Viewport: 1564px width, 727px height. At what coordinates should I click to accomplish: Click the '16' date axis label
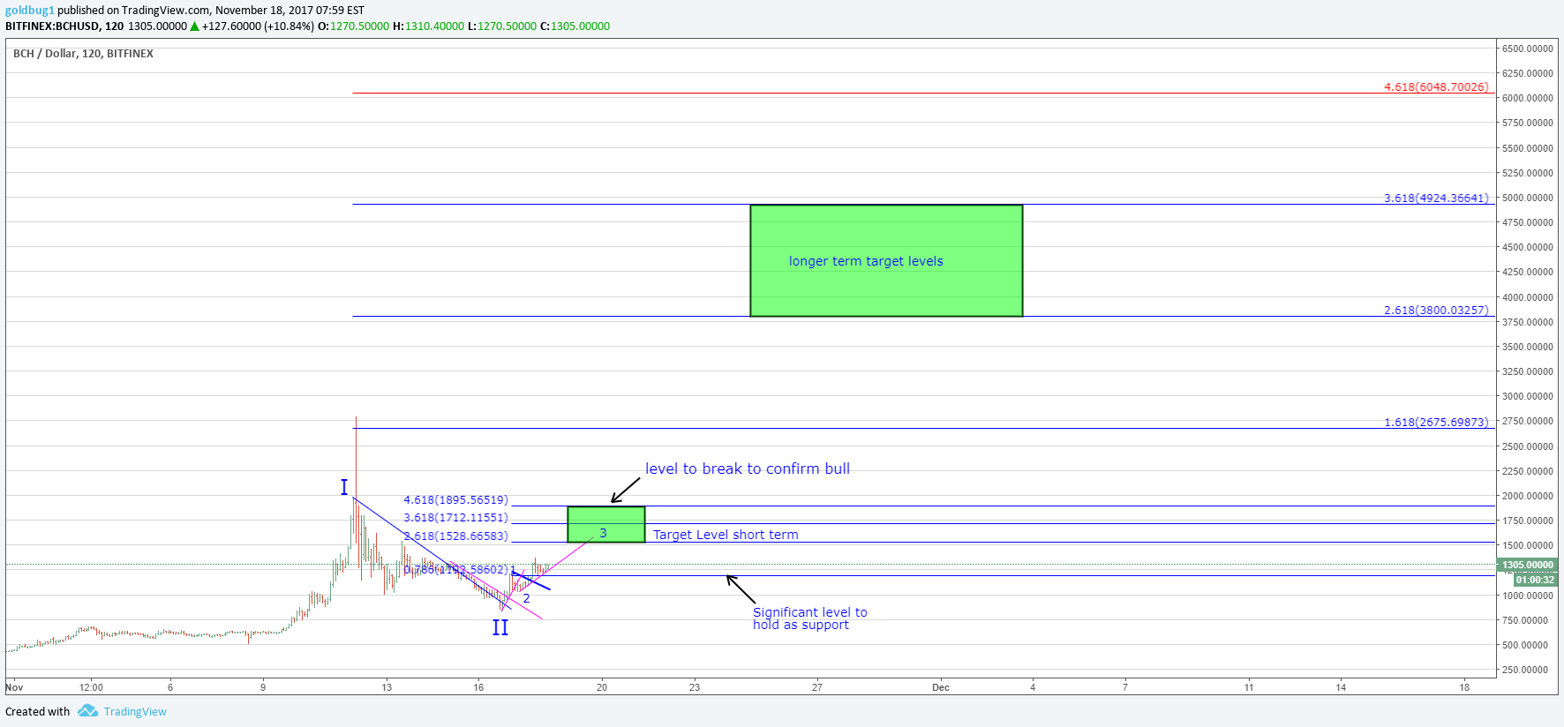(478, 687)
